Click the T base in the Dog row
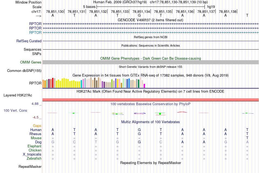 click(96, 142)
